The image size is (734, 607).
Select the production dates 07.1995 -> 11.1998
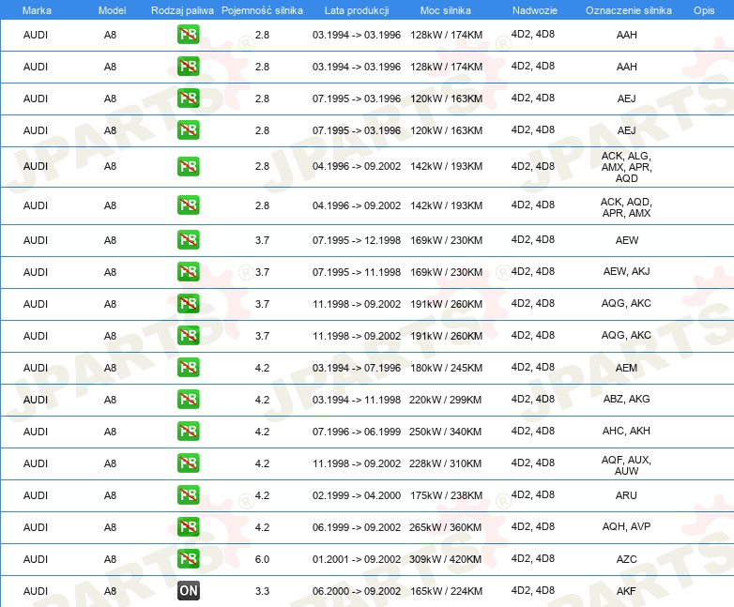point(357,272)
